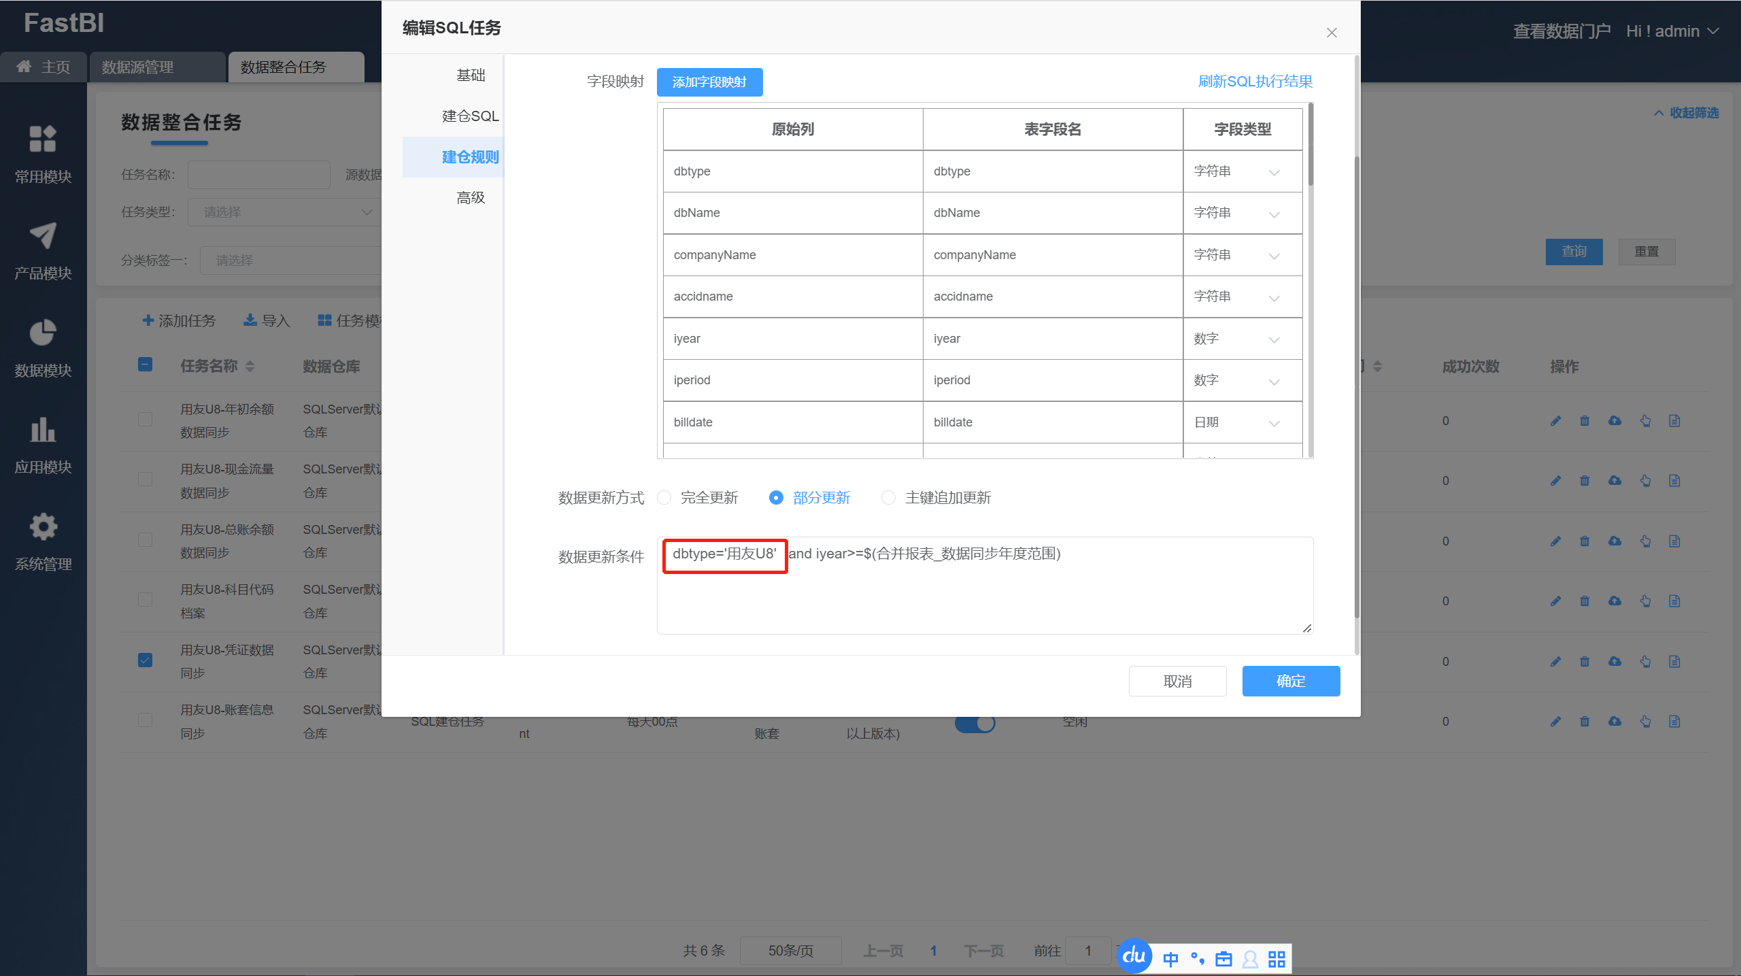Uncheck the 用友U8-凭证数据同步 row checkbox

point(145,660)
